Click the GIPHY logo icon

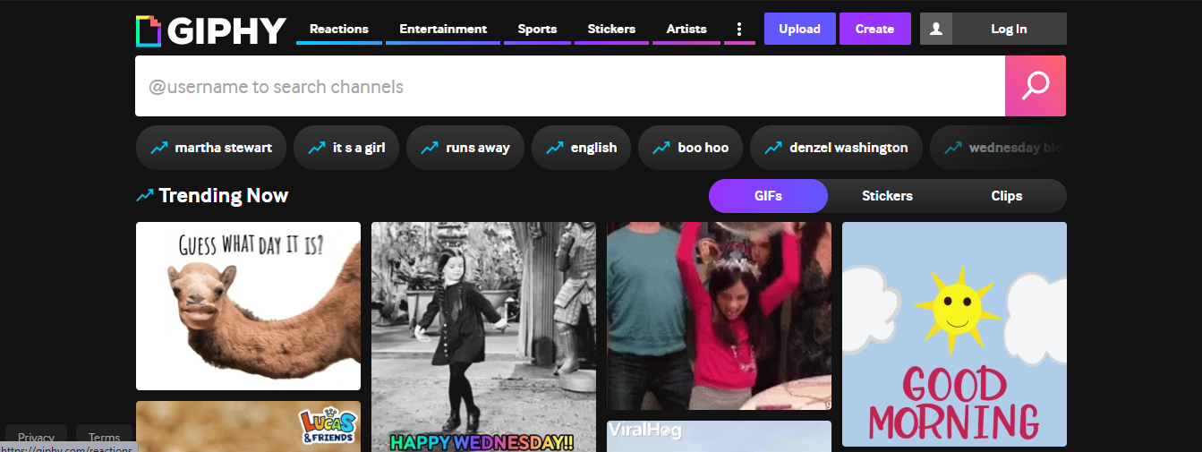(149, 30)
